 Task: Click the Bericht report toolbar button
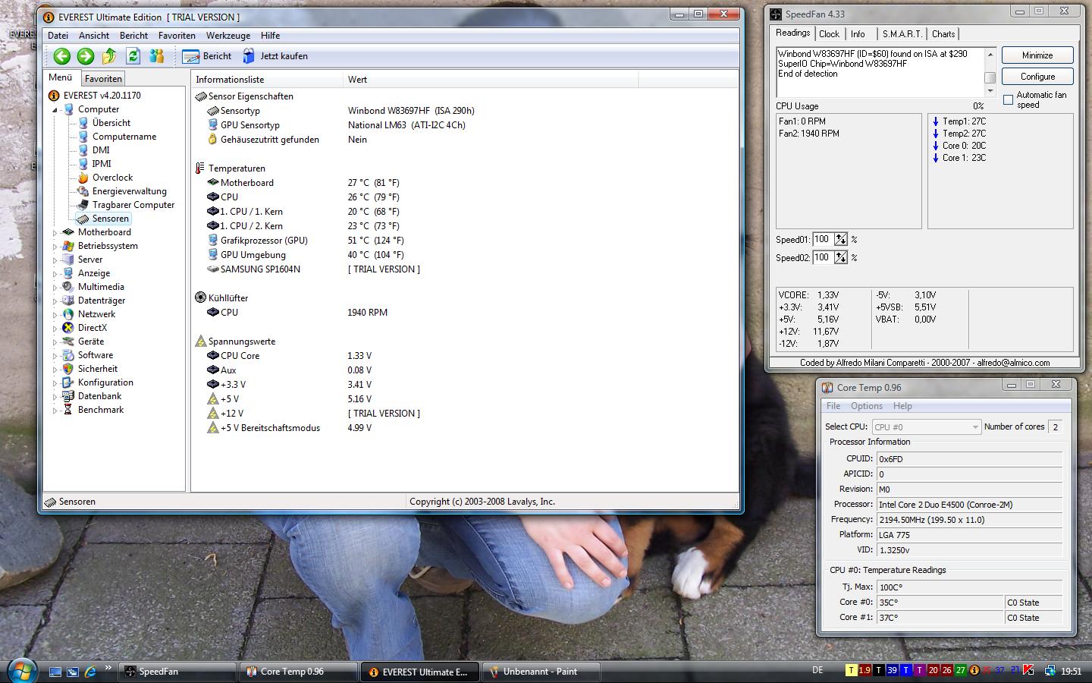[207, 56]
